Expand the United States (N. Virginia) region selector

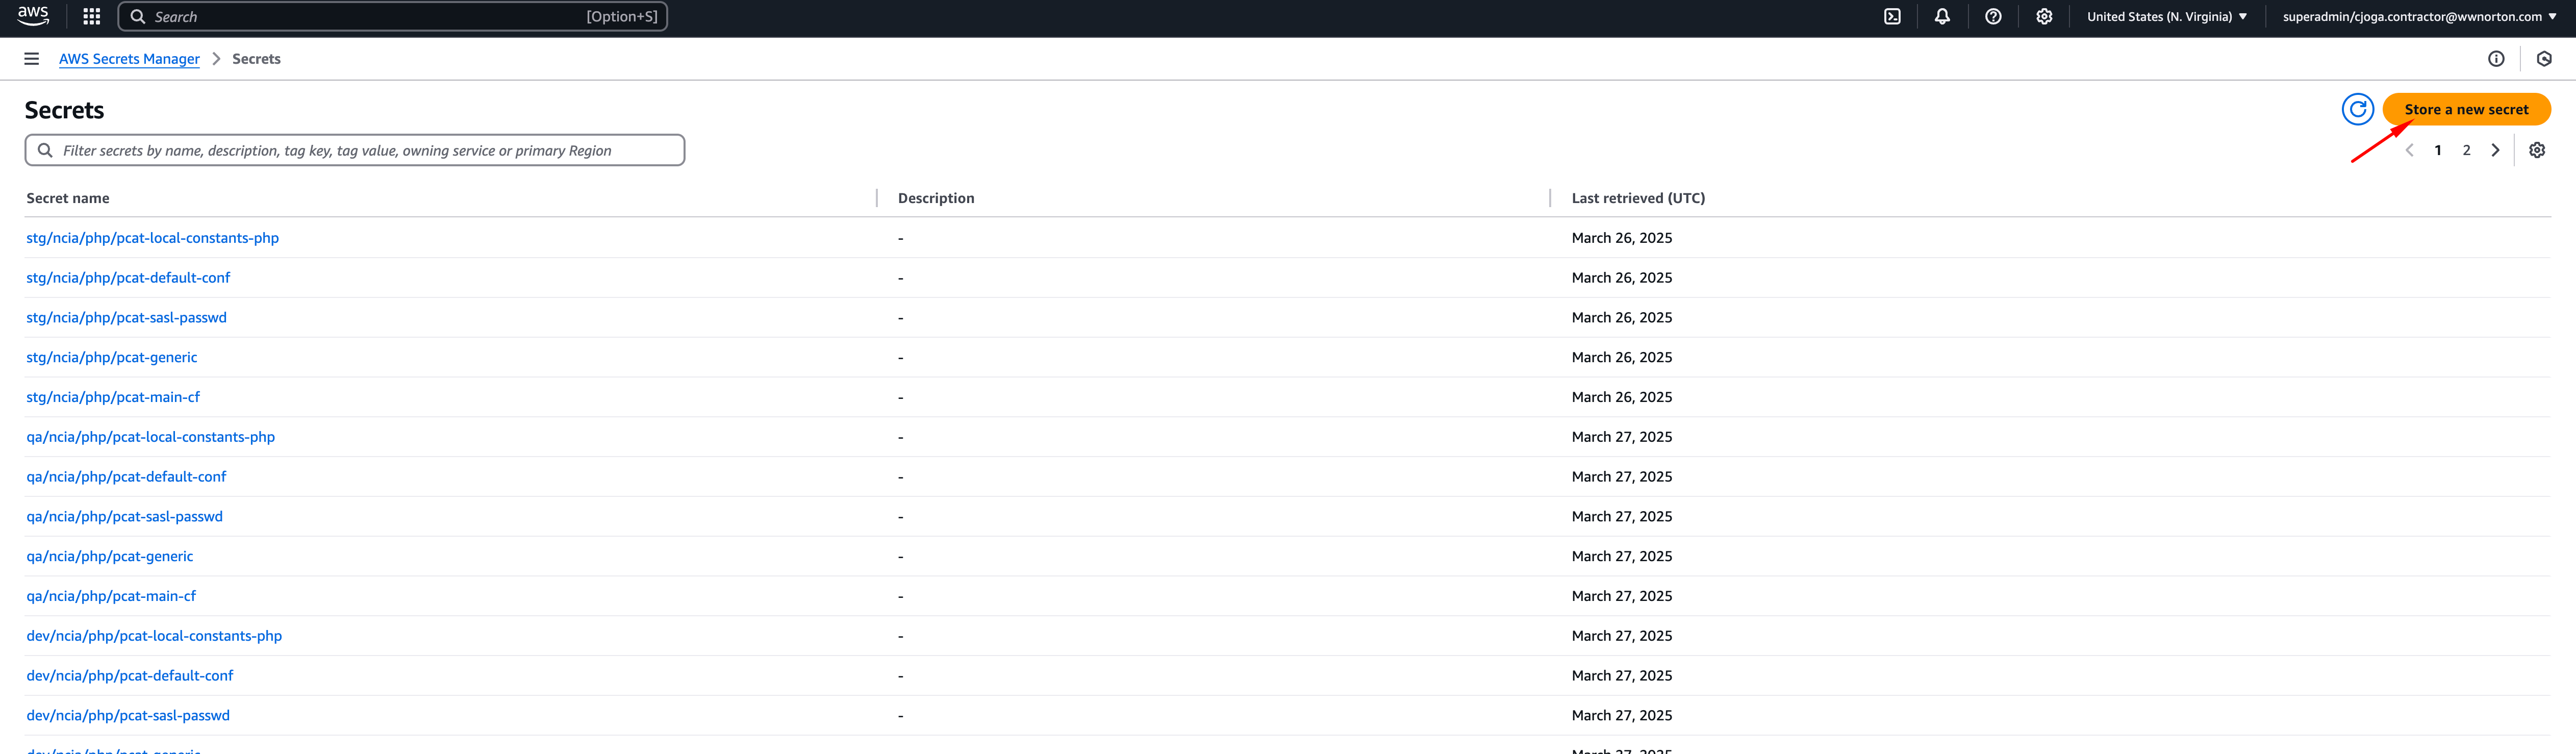coord(2166,16)
